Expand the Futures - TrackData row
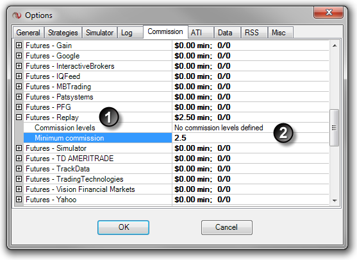The width and height of the screenshot is (357, 260). pos(19,169)
